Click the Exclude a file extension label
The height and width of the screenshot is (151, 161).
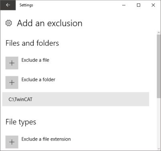tap(46, 139)
